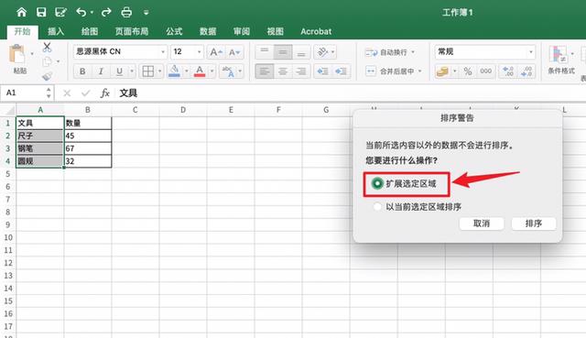Click the edit-save pencil icon
Screen dimensions: 586x338
pos(60,12)
